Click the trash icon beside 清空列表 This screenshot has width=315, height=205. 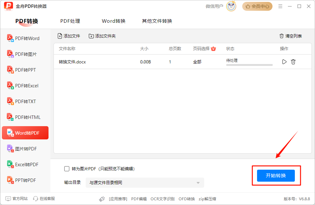point(281,36)
